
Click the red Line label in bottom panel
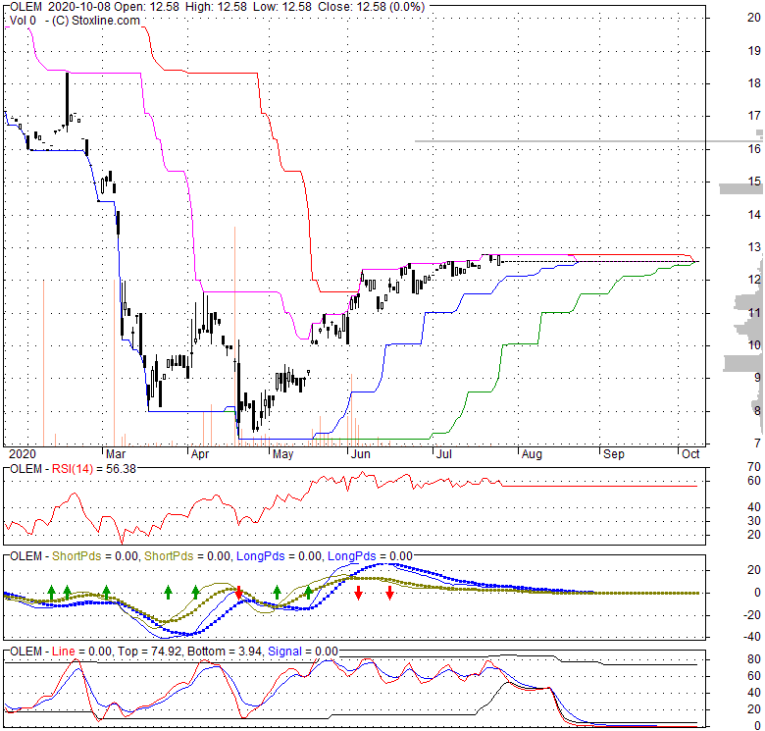pos(64,652)
